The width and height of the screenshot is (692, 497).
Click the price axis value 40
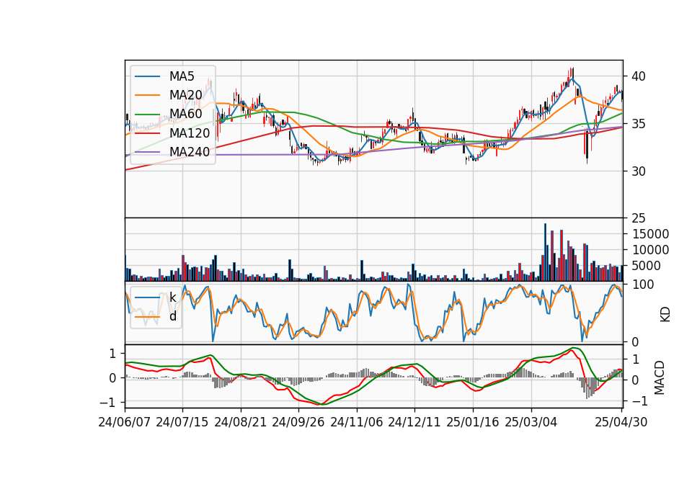(x=639, y=76)
